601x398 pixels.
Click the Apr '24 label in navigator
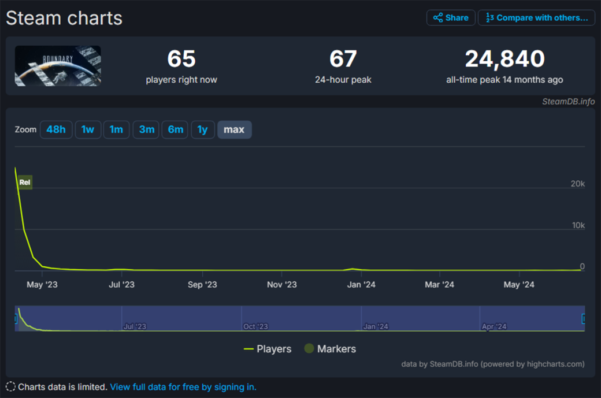pyautogui.click(x=494, y=326)
